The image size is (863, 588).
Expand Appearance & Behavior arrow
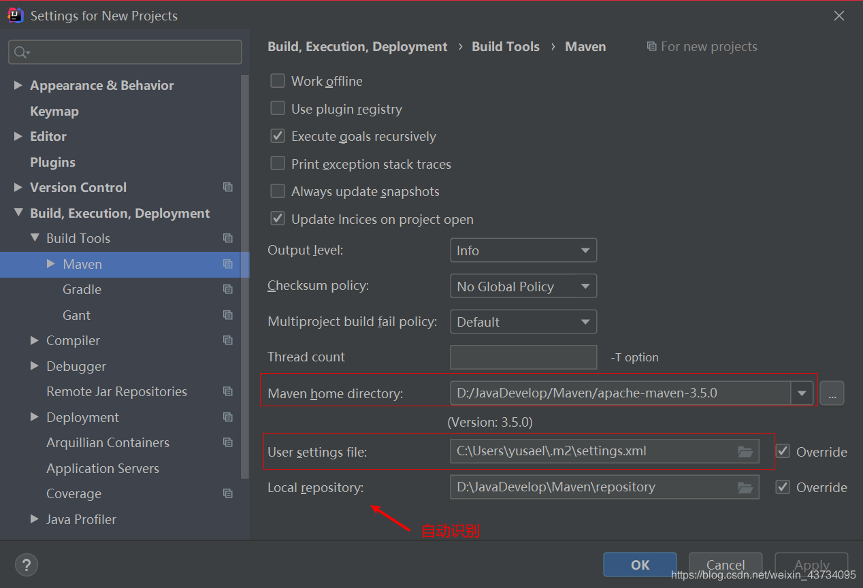click(18, 85)
